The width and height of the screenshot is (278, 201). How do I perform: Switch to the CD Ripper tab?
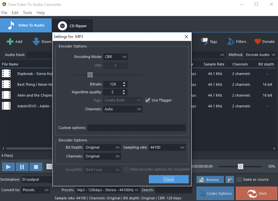click(72, 26)
